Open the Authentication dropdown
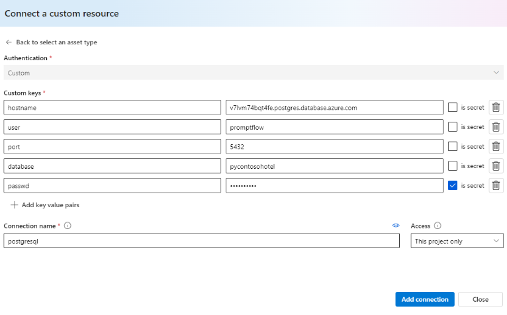 (253, 72)
